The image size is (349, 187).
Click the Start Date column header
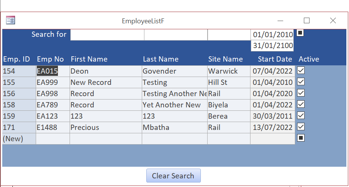coord(275,59)
